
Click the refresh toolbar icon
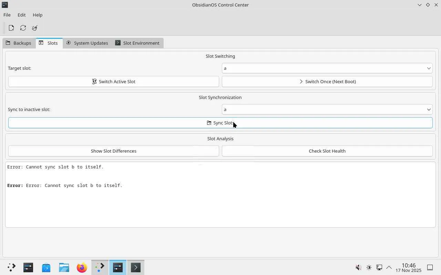pyautogui.click(x=23, y=28)
